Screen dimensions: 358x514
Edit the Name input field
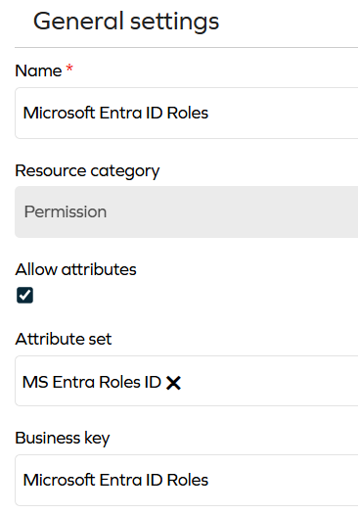(187, 114)
